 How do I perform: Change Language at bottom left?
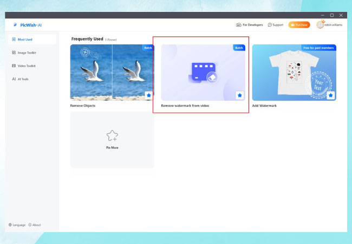pyautogui.click(x=17, y=224)
